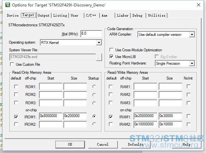206x153 pixels.
Task: Click the Defaults button
Action: click(x=136, y=144)
